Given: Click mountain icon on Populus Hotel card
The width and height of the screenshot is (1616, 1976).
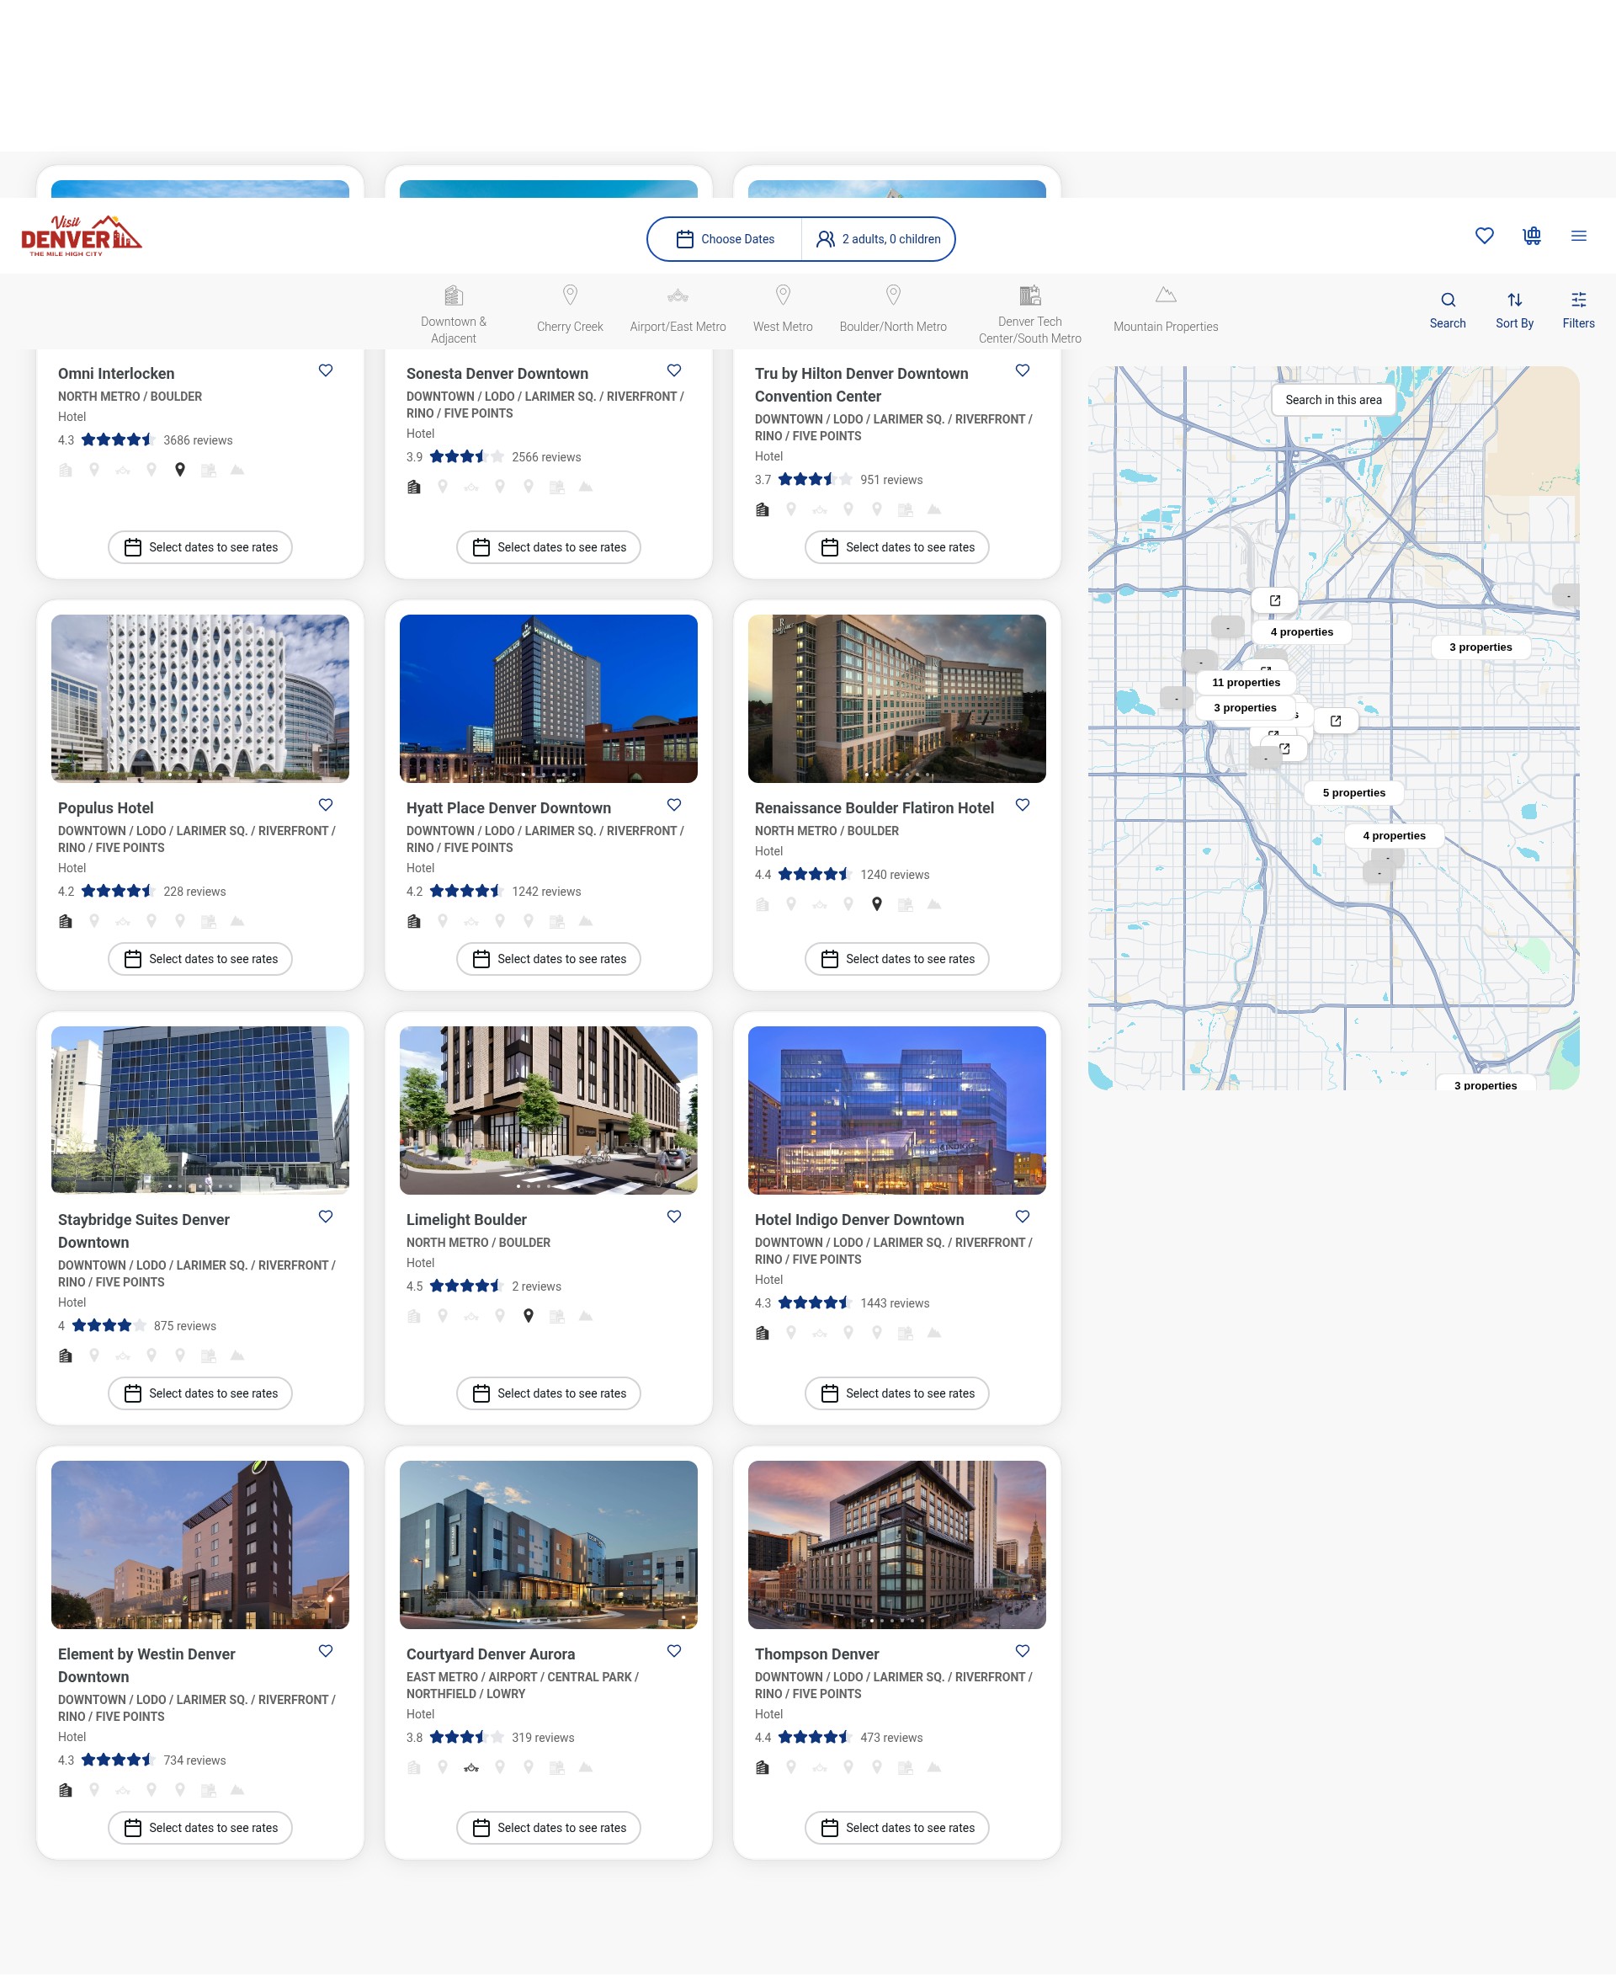Looking at the screenshot, I should 237,921.
